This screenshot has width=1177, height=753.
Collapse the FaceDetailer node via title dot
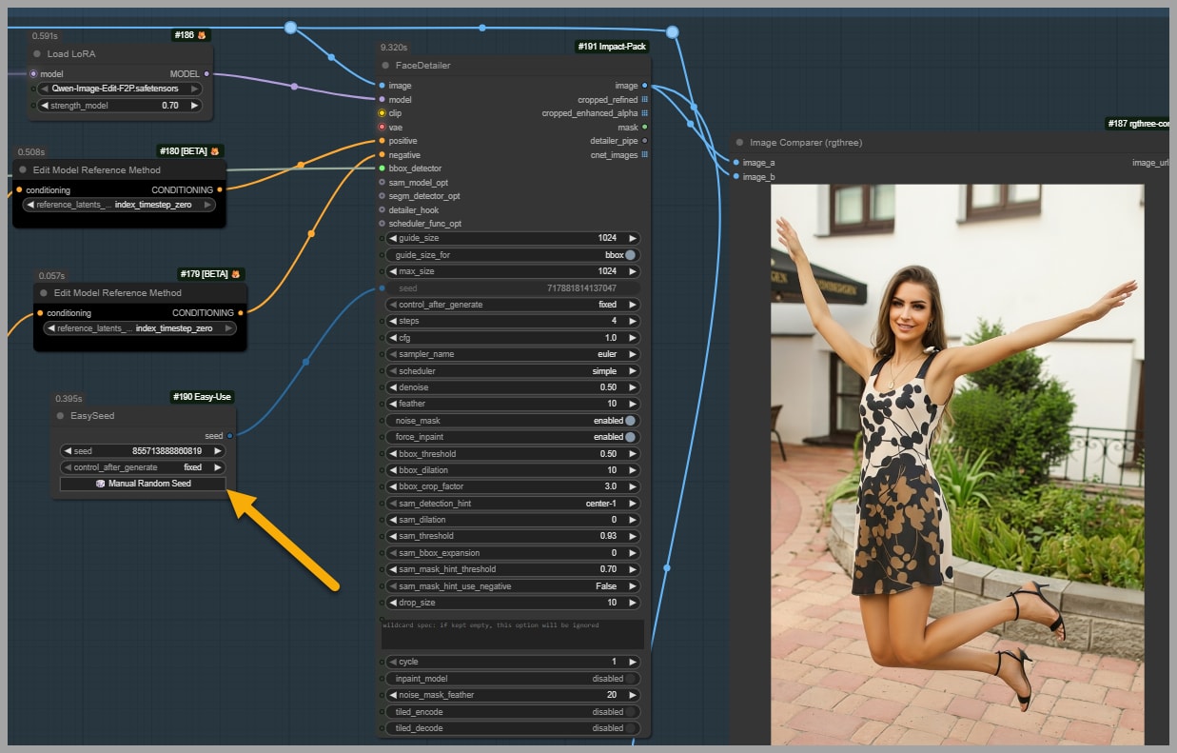point(385,66)
